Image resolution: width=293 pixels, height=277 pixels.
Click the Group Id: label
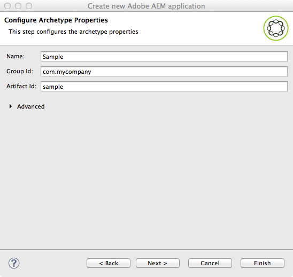coord(20,71)
